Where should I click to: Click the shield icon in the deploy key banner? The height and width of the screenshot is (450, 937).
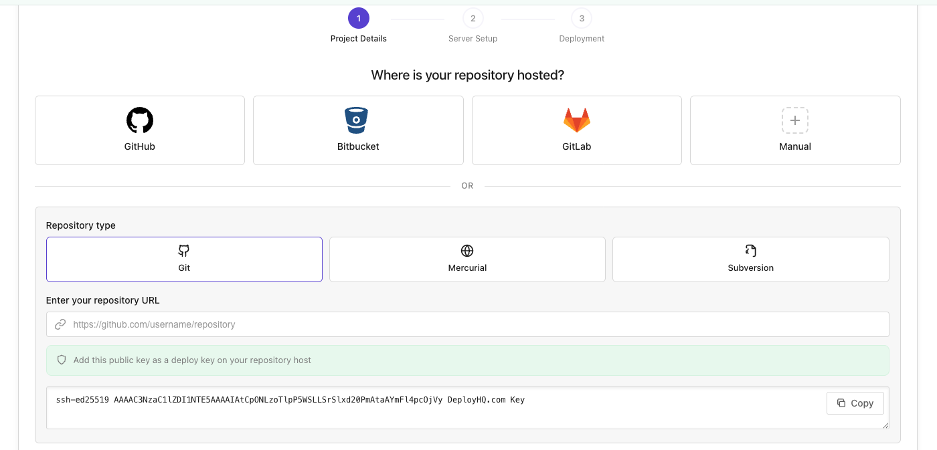point(61,360)
